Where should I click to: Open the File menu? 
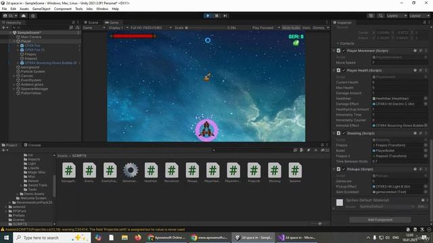[5, 9]
